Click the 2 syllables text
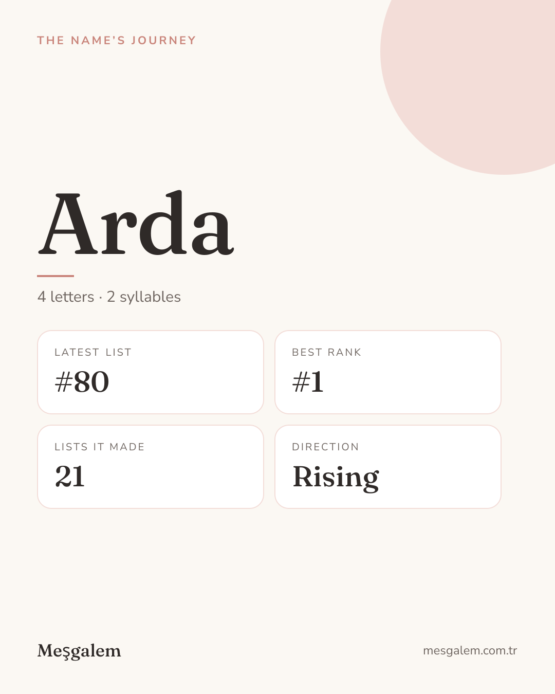 144,297
